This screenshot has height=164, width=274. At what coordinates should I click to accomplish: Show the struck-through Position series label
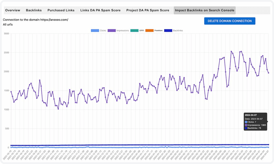tap(158, 30)
